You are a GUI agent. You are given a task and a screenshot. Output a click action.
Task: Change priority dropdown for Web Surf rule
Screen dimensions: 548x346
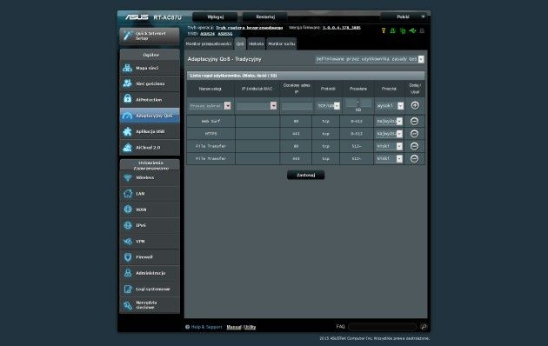point(389,121)
